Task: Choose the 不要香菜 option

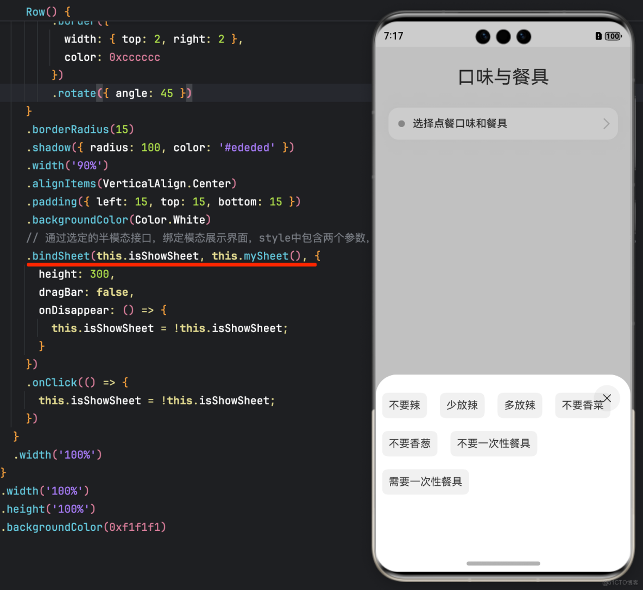Action: click(x=582, y=405)
